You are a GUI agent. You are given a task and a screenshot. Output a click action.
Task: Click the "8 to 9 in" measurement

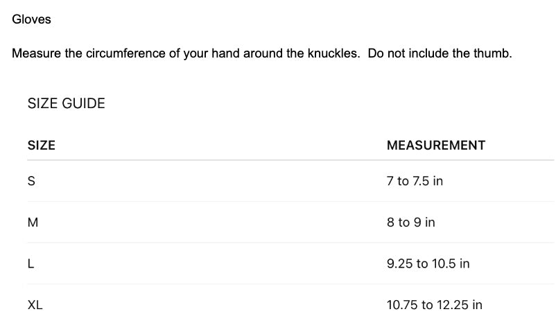[x=411, y=222]
